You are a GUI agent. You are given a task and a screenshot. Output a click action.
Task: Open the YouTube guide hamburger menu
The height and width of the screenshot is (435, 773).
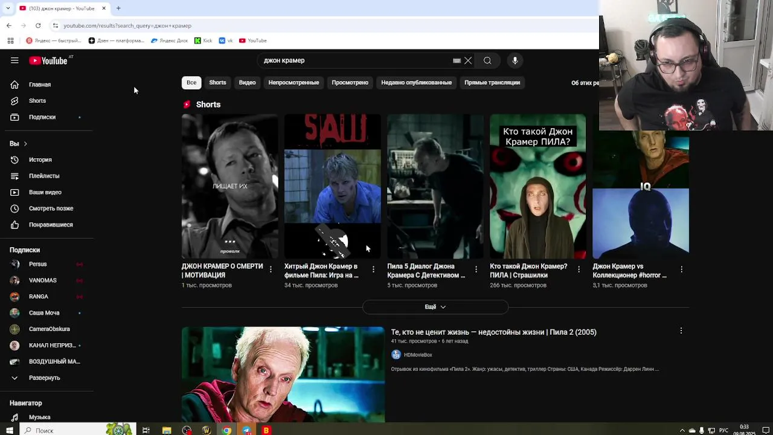(x=14, y=60)
